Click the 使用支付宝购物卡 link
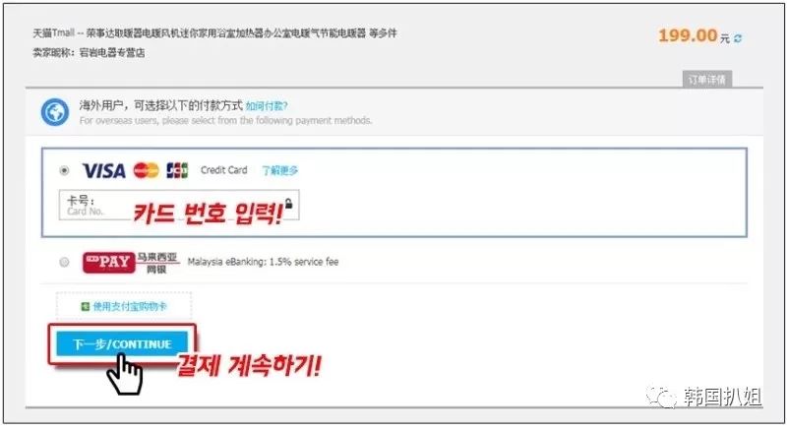The width and height of the screenshot is (787, 431). point(130,306)
